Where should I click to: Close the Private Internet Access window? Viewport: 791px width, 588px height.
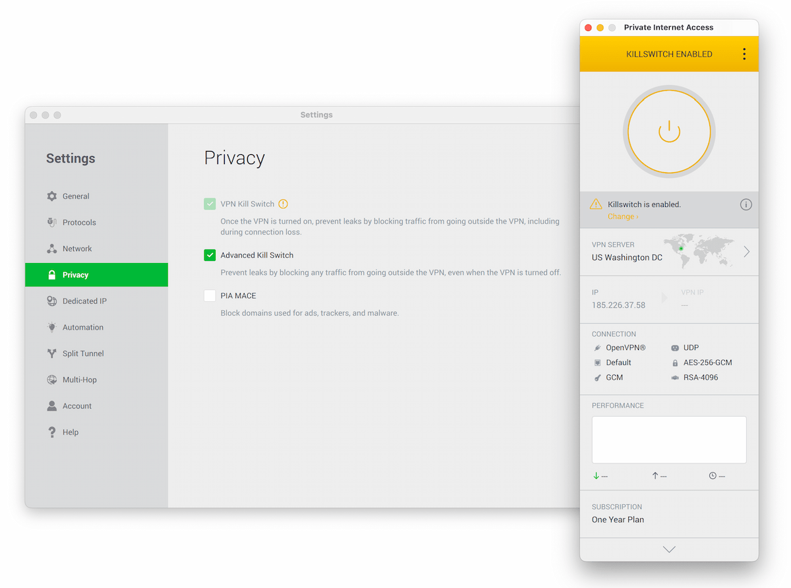tap(589, 28)
